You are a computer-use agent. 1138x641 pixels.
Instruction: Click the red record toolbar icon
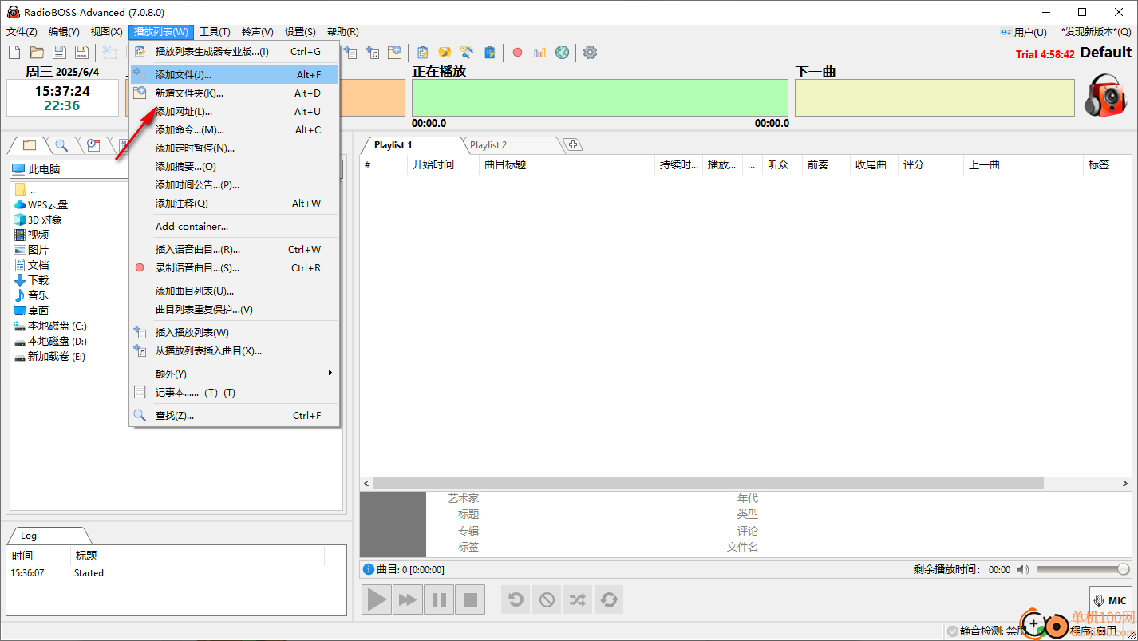pyautogui.click(x=517, y=53)
